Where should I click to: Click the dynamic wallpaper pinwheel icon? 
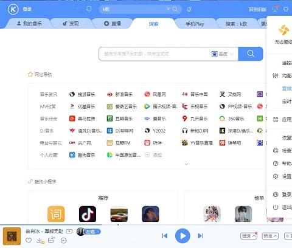point(283,30)
